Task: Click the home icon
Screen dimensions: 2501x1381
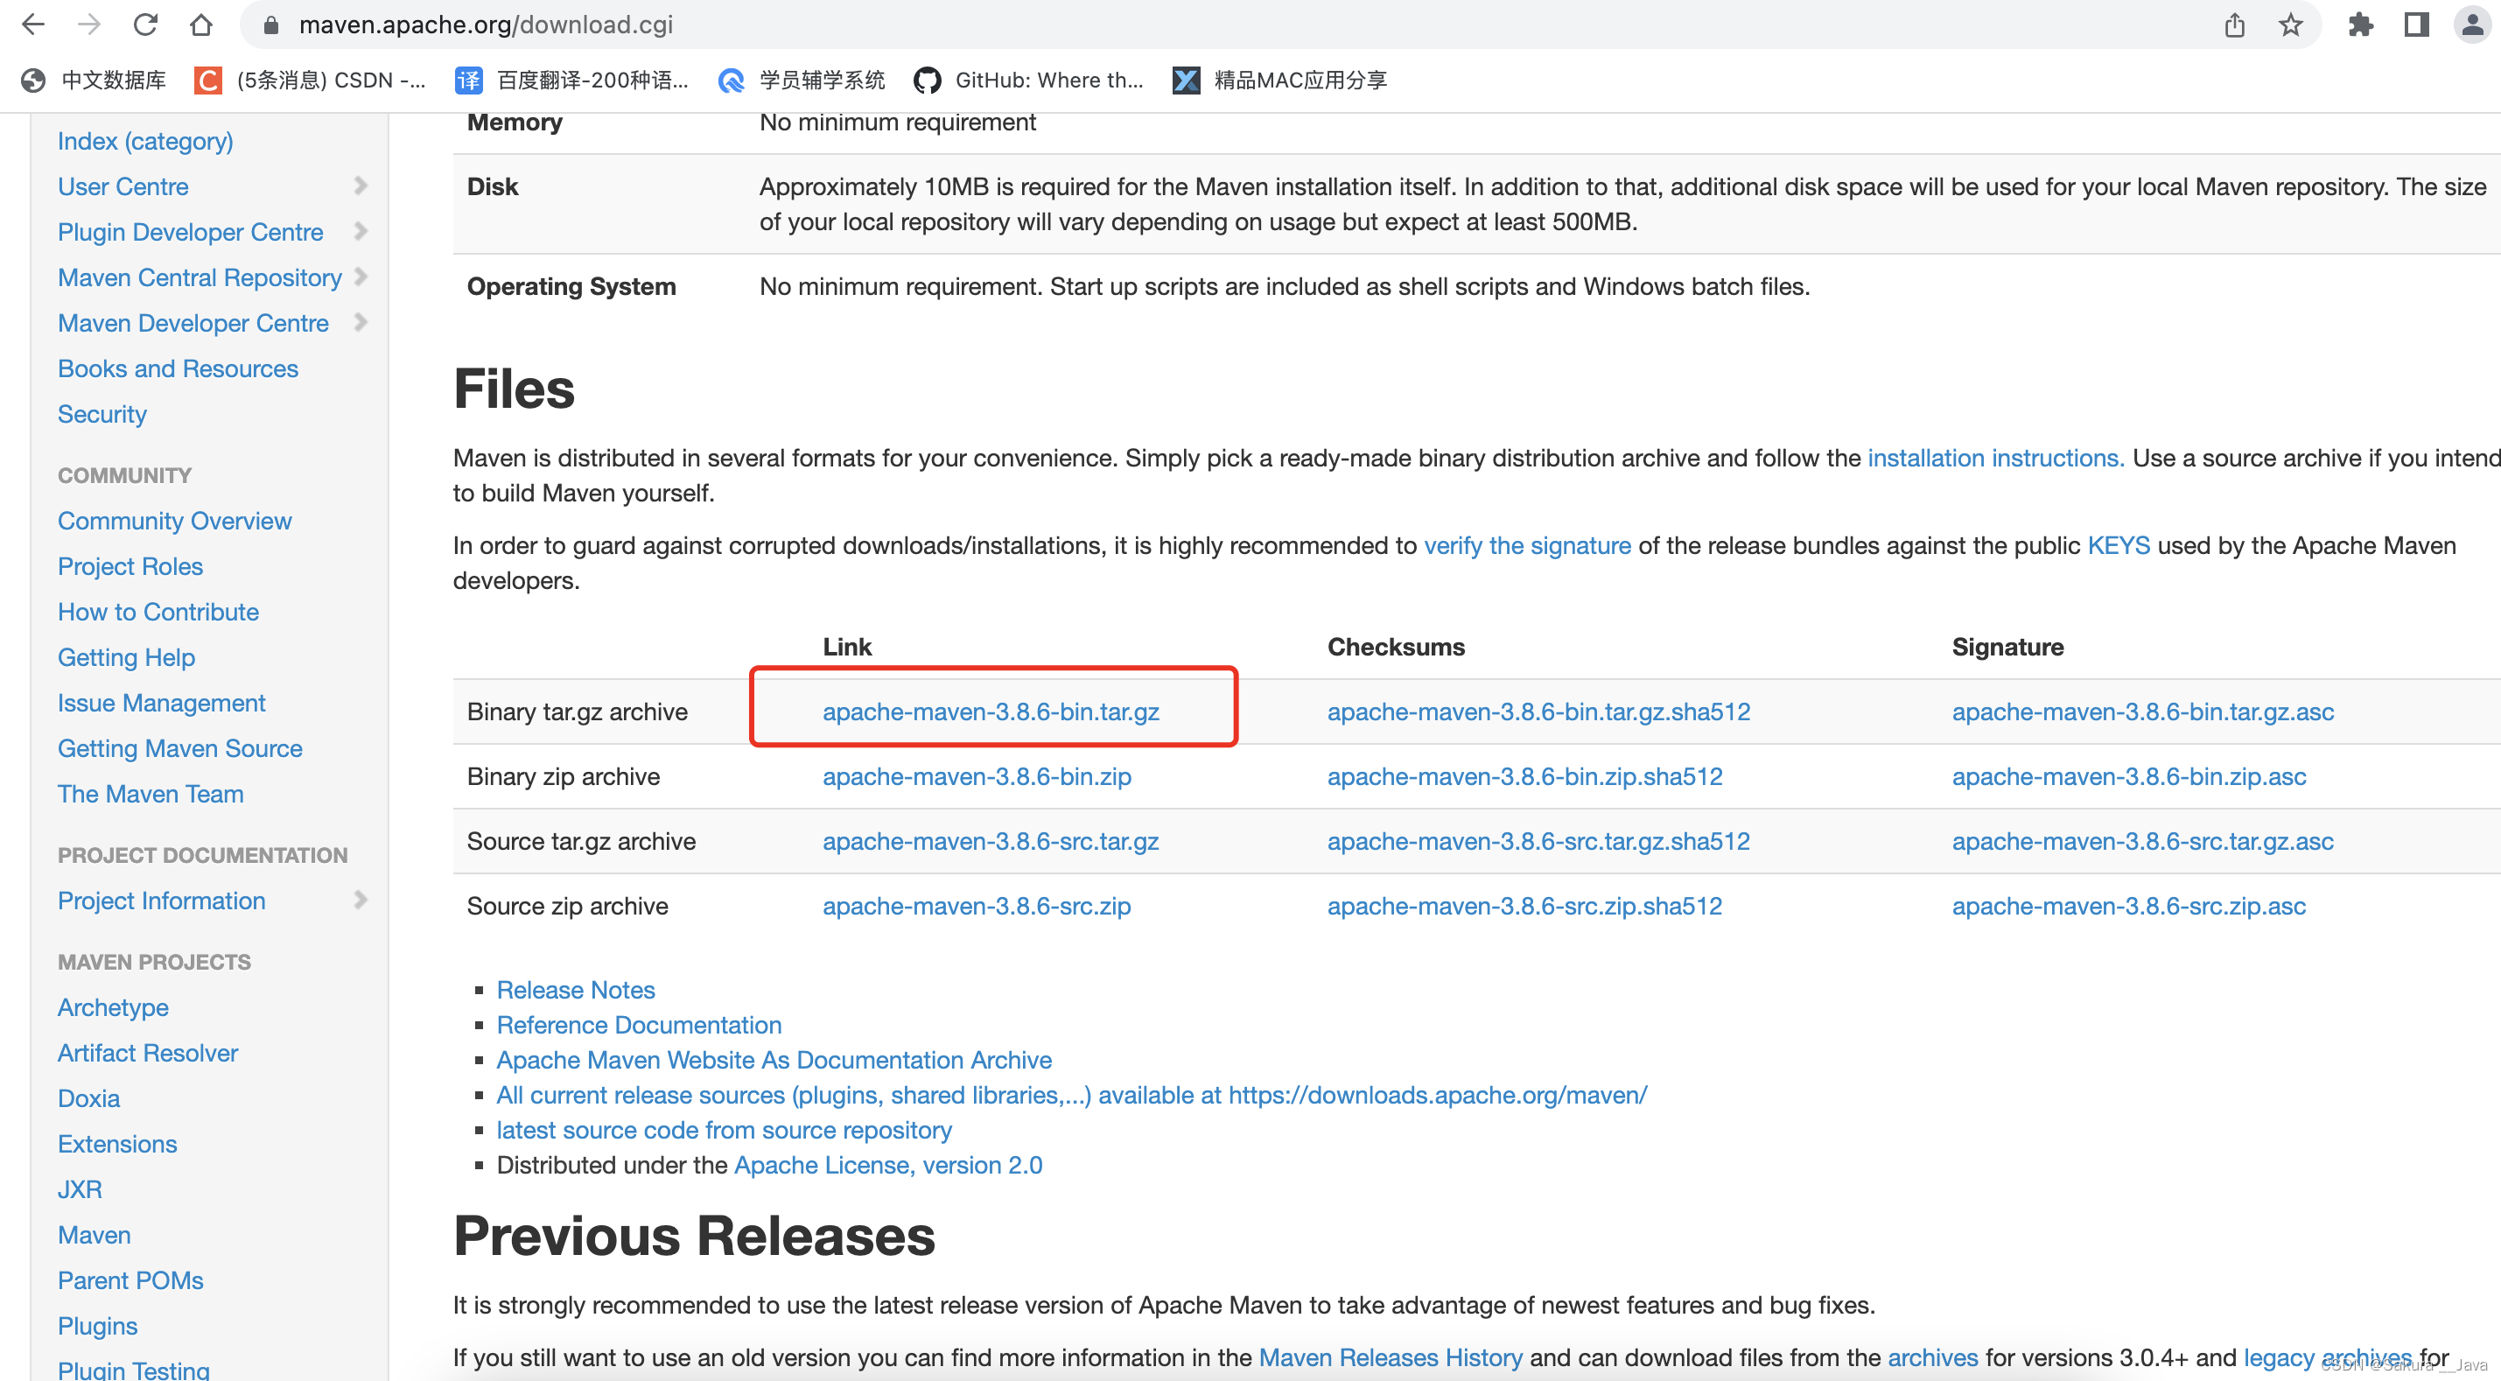Action: 201,25
